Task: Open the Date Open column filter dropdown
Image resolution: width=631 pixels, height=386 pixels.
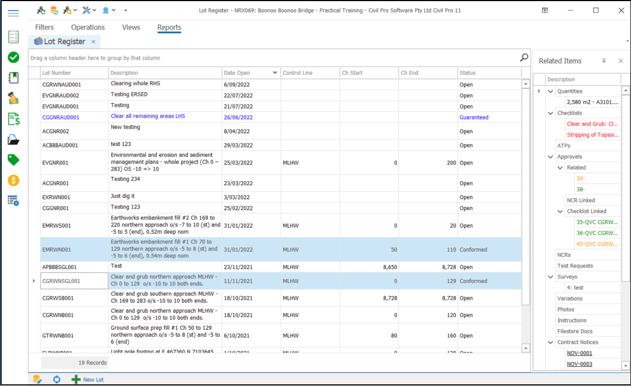Action: pyautogui.click(x=275, y=73)
